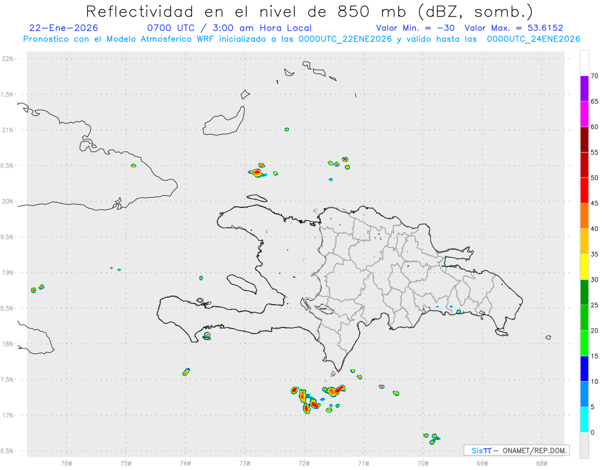The height and width of the screenshot is (470, 608).
Task: Select the '74W' longitude label
Action: 185,463
